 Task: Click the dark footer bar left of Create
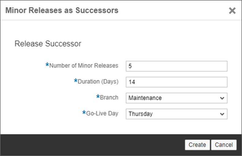92,145
